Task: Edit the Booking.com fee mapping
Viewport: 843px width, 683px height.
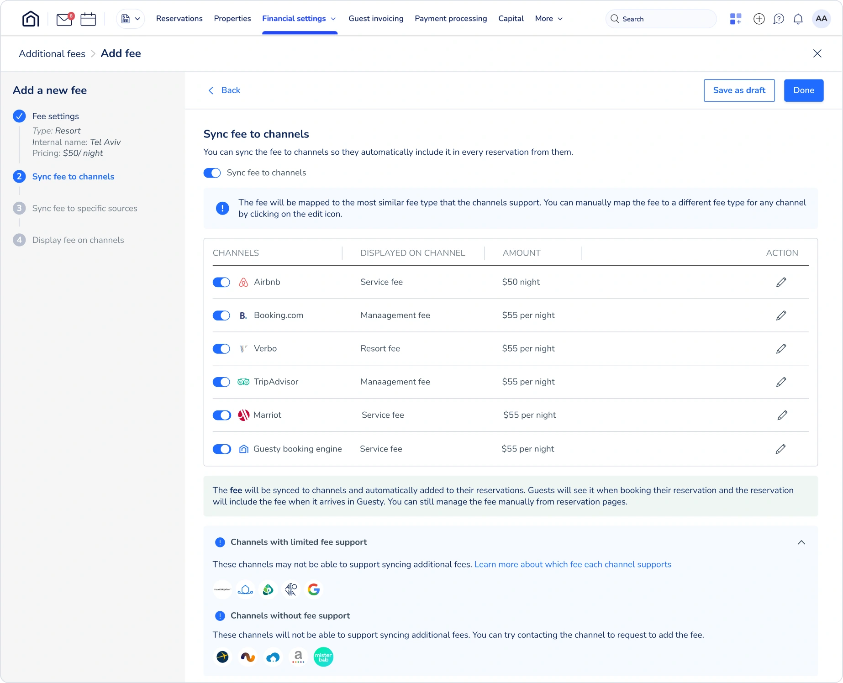Action: click(781, 315)
